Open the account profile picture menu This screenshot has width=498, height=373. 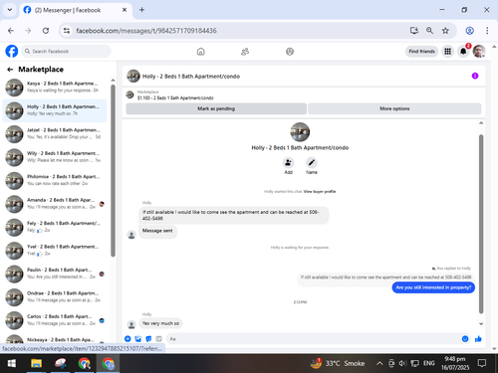tap(479, 52)
